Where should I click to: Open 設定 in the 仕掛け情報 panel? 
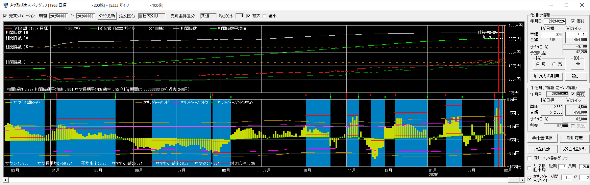(576, 76)
